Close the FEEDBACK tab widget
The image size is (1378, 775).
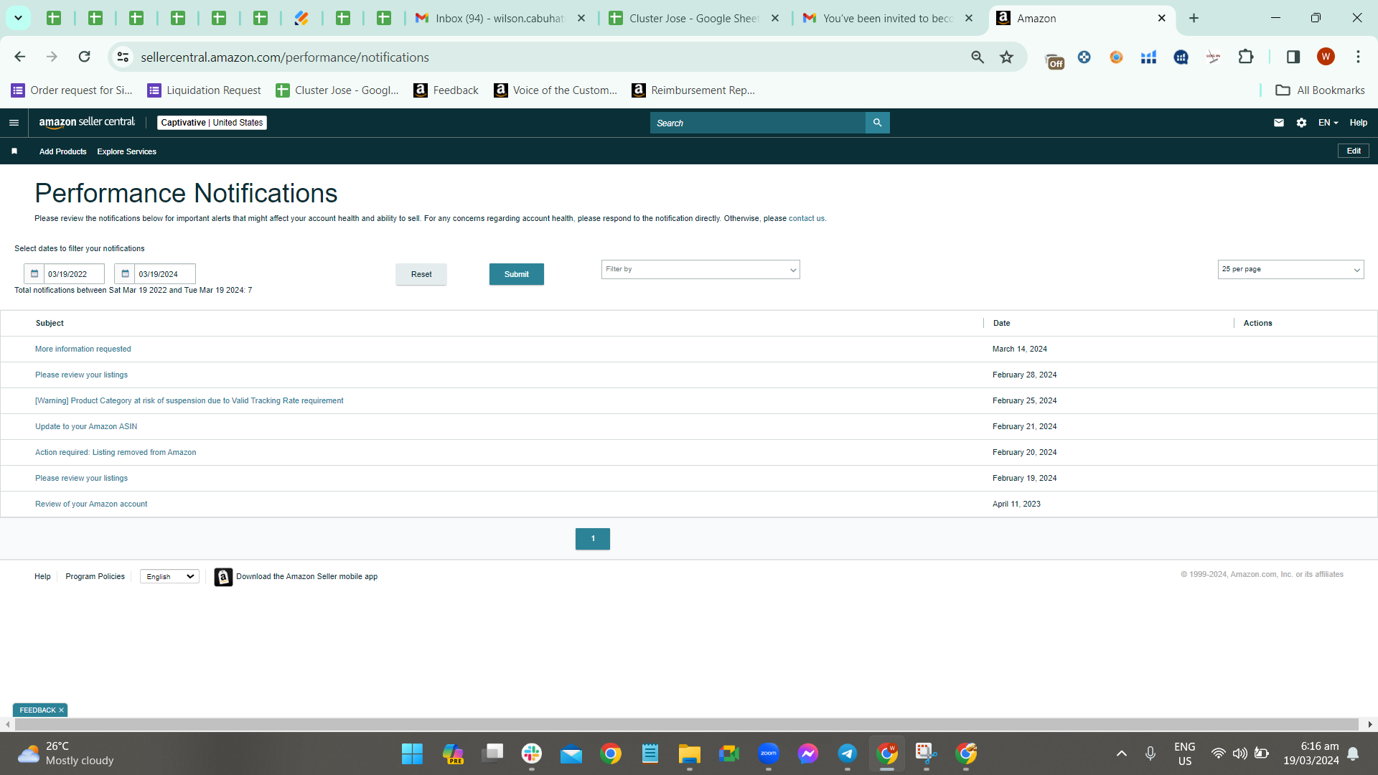click(x=61, y=710)
